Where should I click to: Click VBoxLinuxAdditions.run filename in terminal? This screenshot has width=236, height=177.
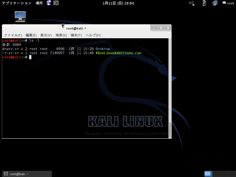[x=119, y=53]
